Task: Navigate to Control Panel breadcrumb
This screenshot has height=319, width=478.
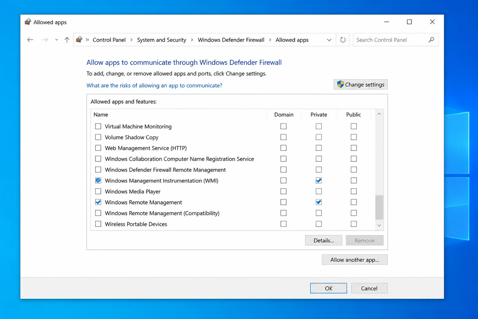Action: pos(109,40)
